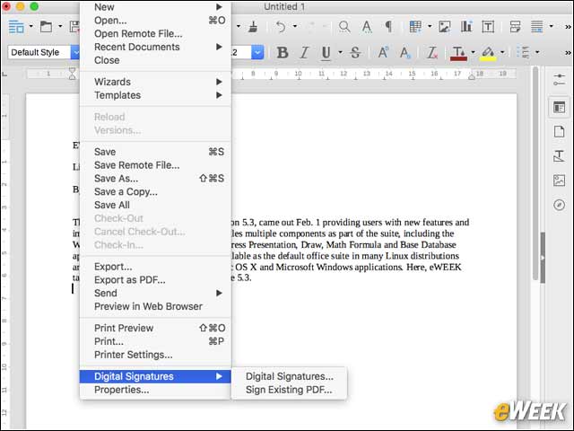This screenshot has width=574, height=431.
Task: Choose Save All menu item
Action: pos(155,205)
